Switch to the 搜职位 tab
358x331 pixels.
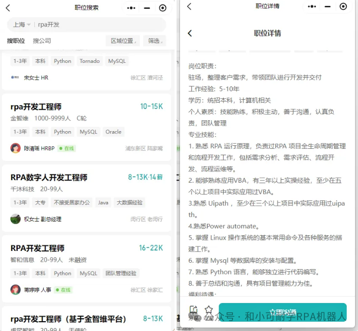click(16, 41)
